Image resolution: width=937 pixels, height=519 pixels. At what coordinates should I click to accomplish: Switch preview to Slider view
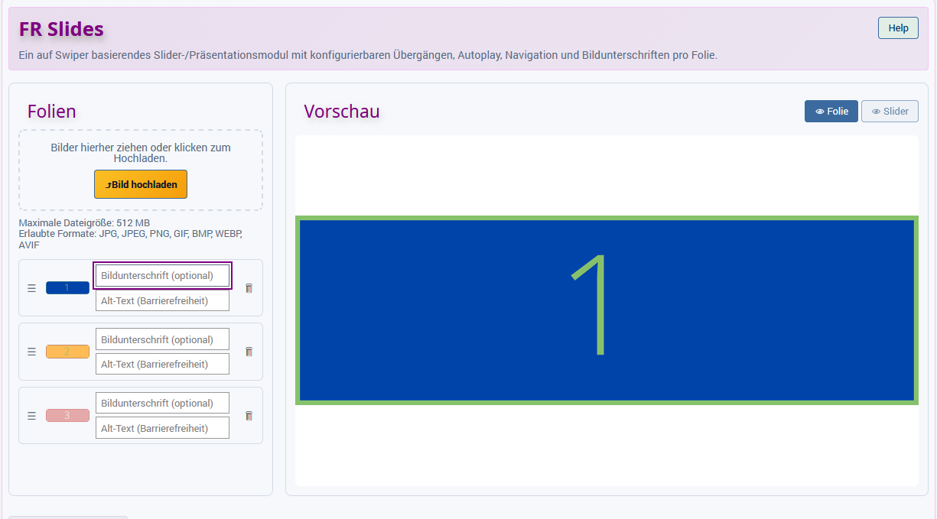pyautogui.click(x=890, y=112)
